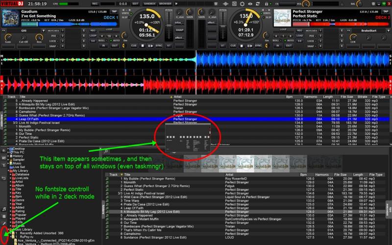The image size is (392, 245).
Task: Click the Deck 1 SYNC button
Action: [x=159, y=46]
